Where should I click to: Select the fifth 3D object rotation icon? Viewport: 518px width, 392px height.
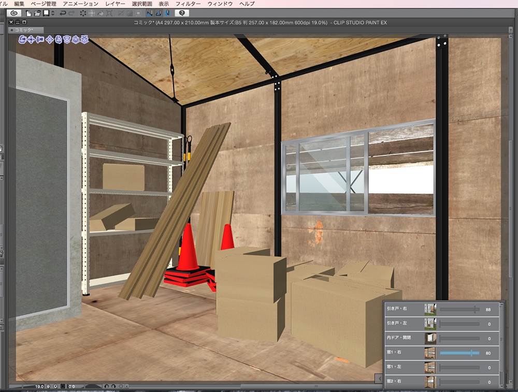pos(59,40)
